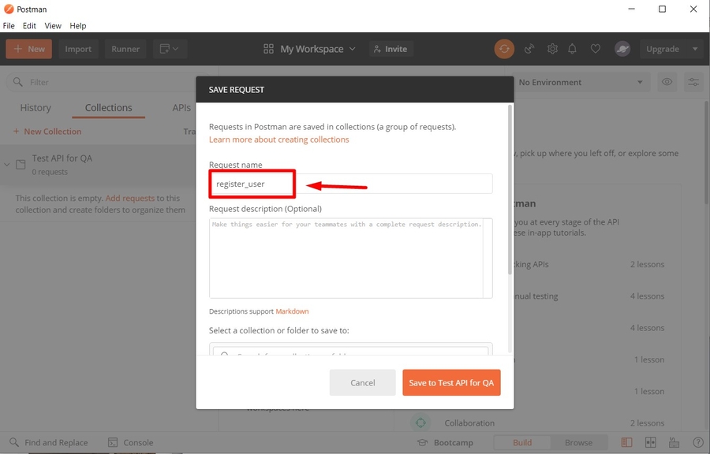710x454 pixels.
Task: Open the Help question mark icon
Action: click(697, 442)
